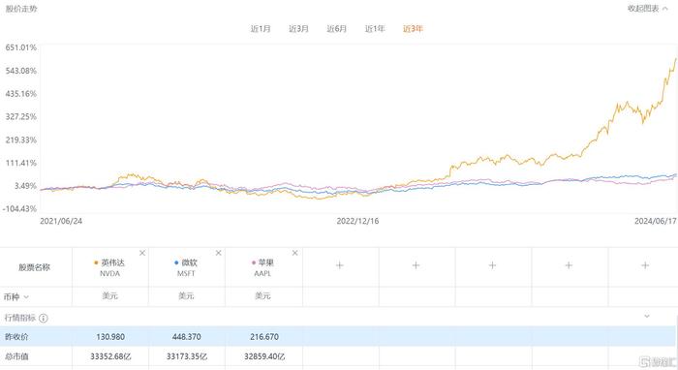Switch chart range to 近3月
Image resolution: width=678 pixels, height=370 pixels.
tap(298, 29)
